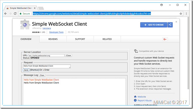
Task: Open the Chrome profile avatar icon
Action: coord(161,5)
